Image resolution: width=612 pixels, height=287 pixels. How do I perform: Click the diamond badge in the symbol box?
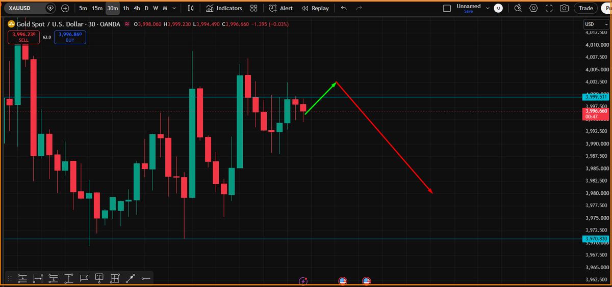(50, 8)
